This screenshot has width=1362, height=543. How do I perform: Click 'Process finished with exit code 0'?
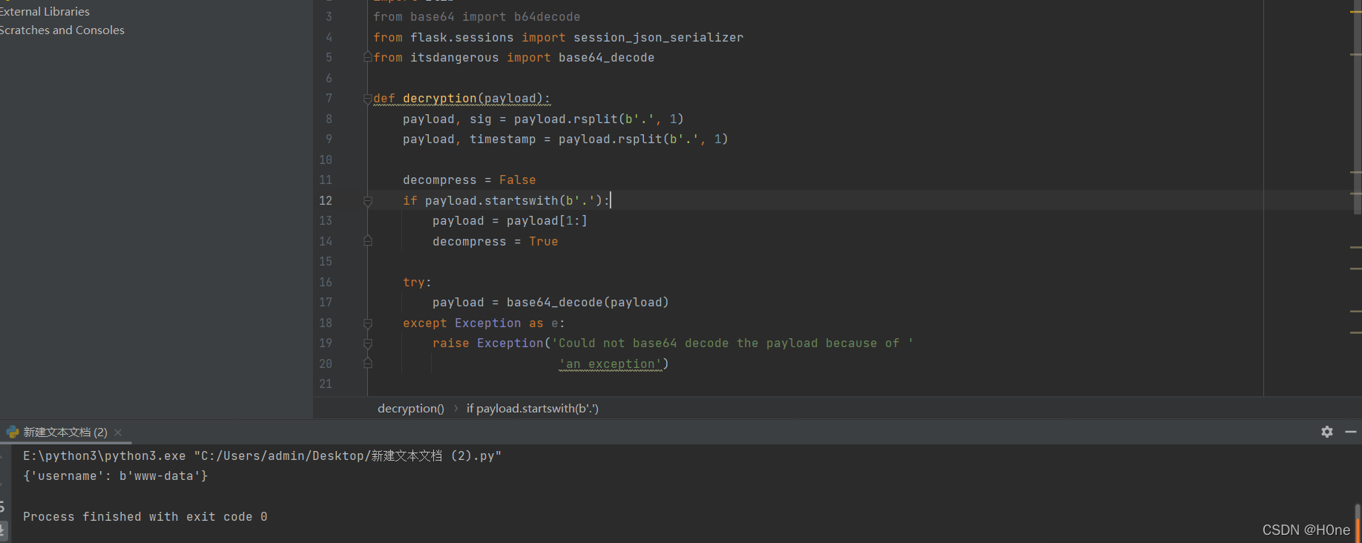coord(145,517)
